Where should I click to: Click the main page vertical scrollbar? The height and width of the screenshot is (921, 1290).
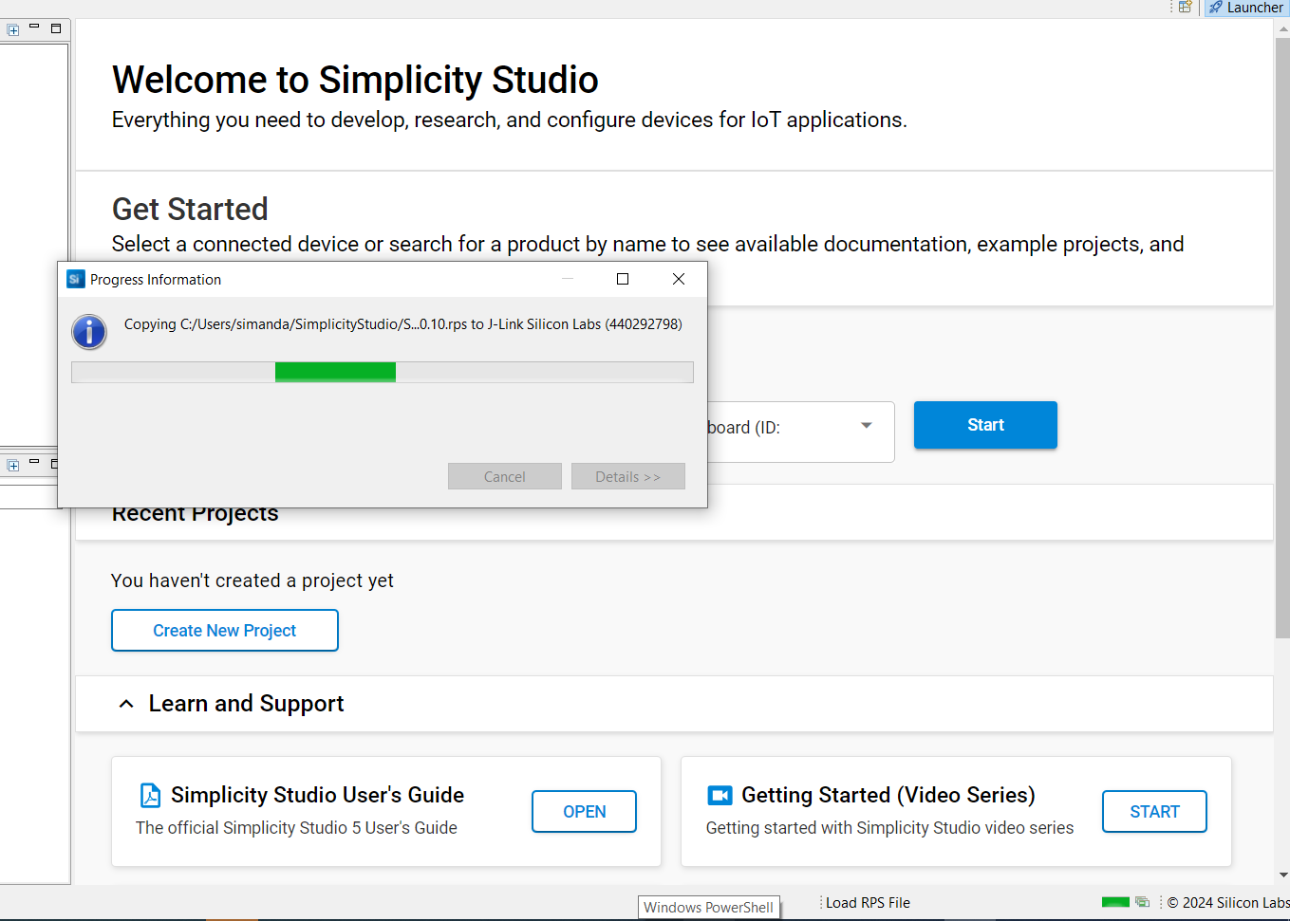[1282, 379]
